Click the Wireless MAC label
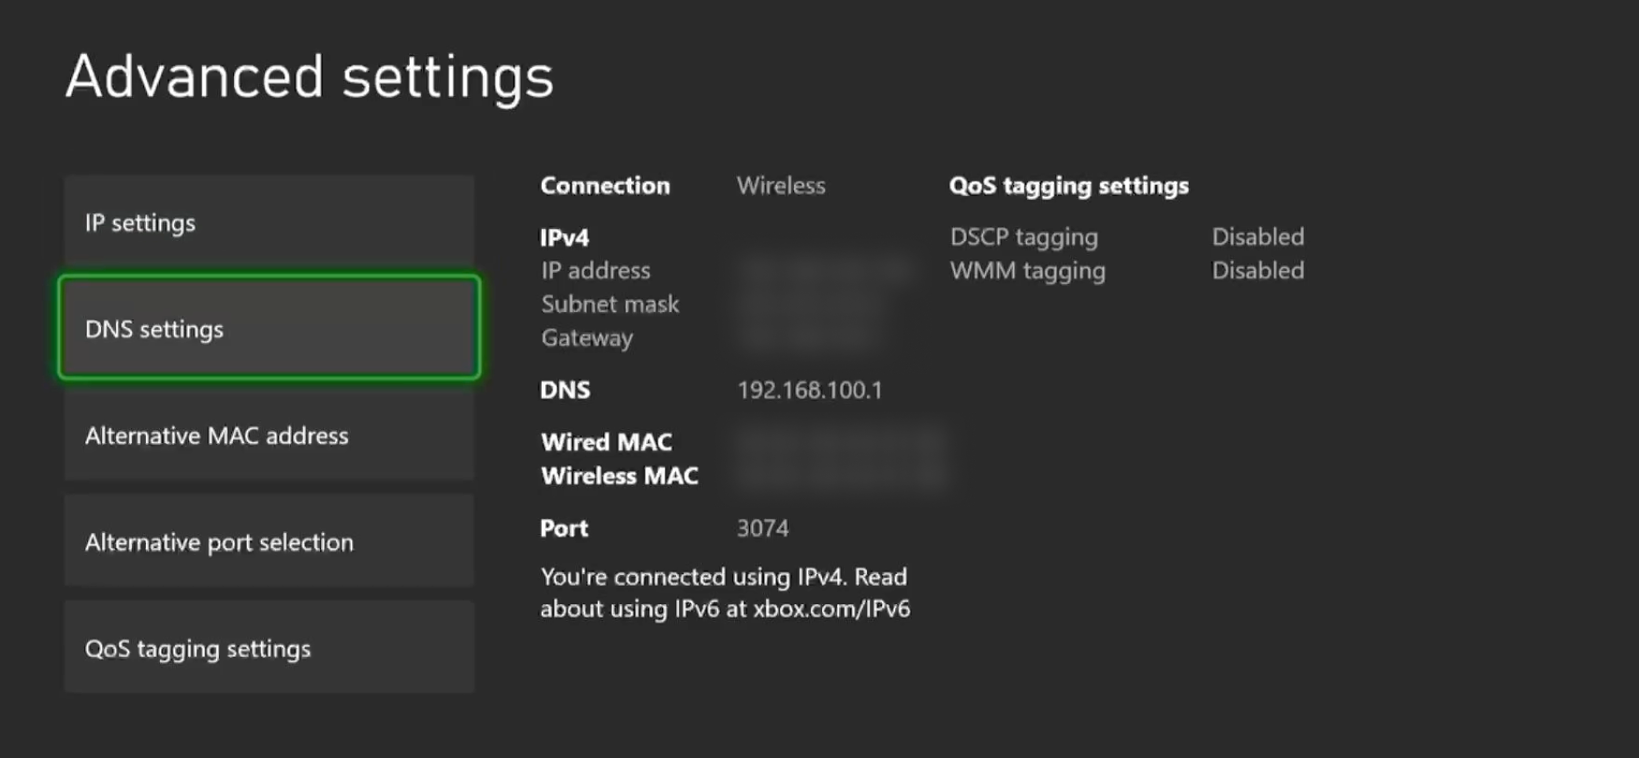Viewport: 1639px width, 758px height. (x=619, y=476)
